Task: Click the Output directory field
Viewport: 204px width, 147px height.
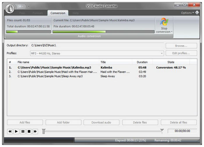Action: point(97,45)
